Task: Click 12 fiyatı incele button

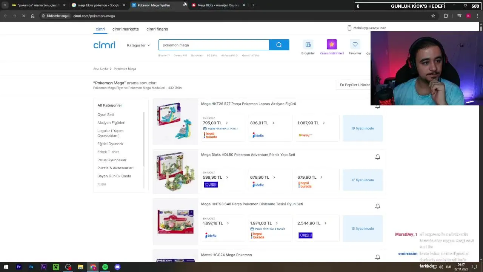Action: pos(363,180)
